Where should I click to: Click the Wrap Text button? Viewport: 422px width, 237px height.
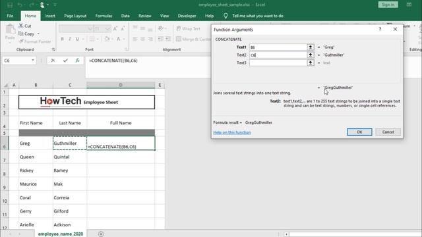point(189,28)
